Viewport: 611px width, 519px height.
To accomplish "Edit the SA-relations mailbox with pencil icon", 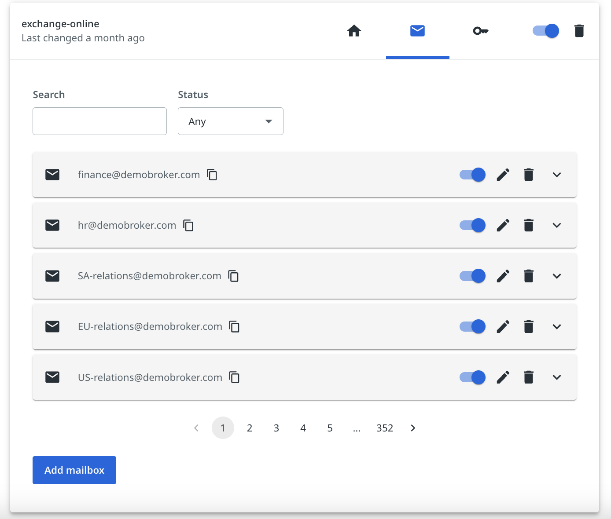I will [x=503, y=276].
